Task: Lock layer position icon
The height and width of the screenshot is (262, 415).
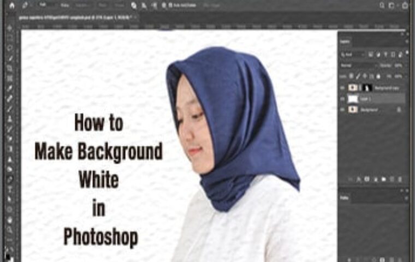Action: point(365,76)
